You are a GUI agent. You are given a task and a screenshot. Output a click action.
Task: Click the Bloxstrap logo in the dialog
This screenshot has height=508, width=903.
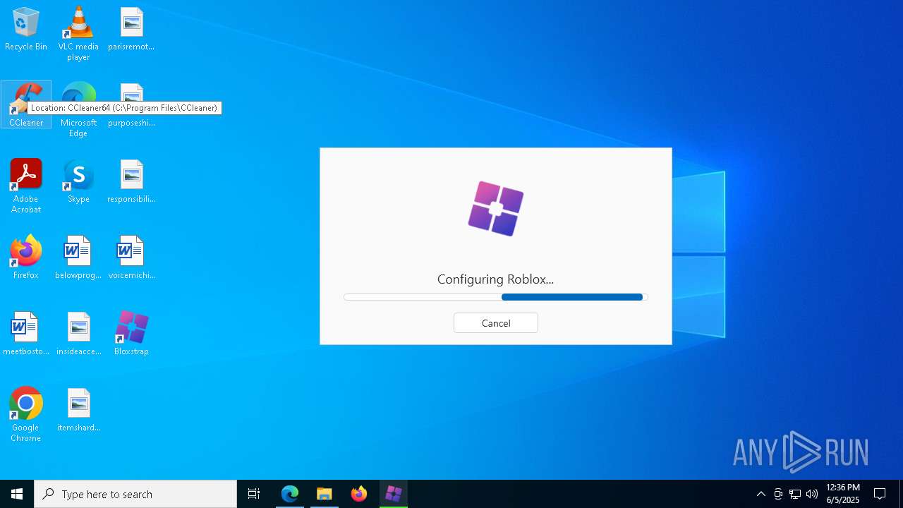(496, 208)
